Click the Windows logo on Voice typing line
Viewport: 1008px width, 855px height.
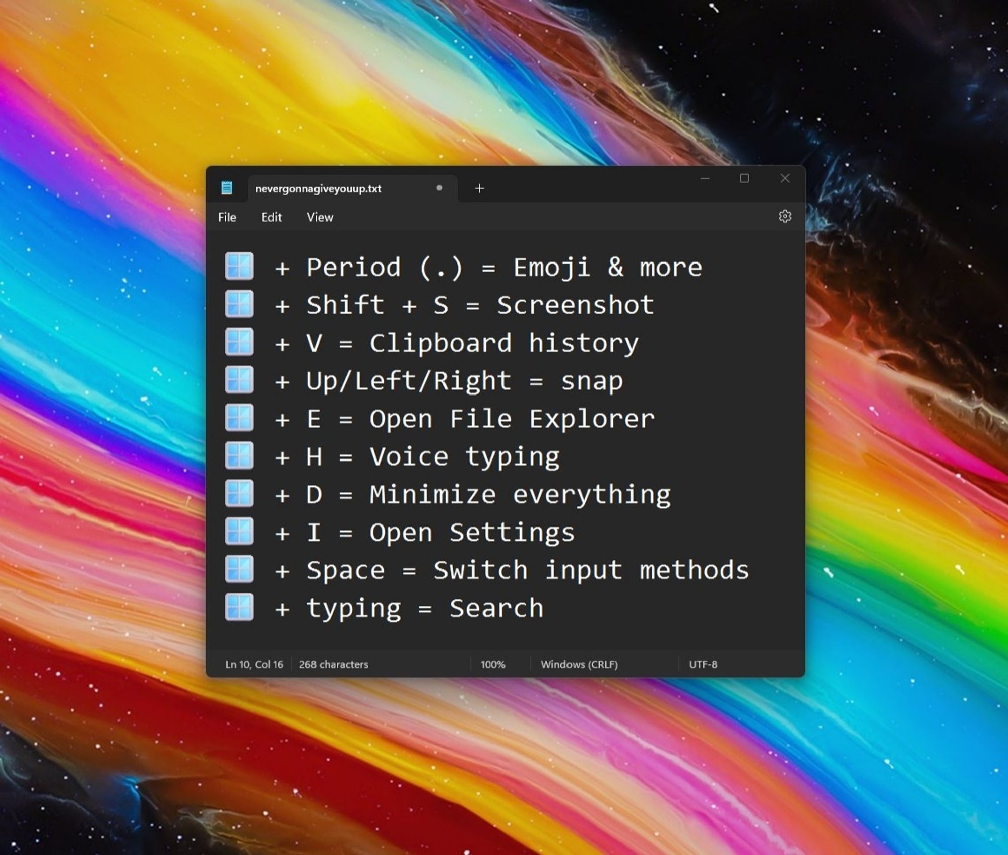coord(239,455)
